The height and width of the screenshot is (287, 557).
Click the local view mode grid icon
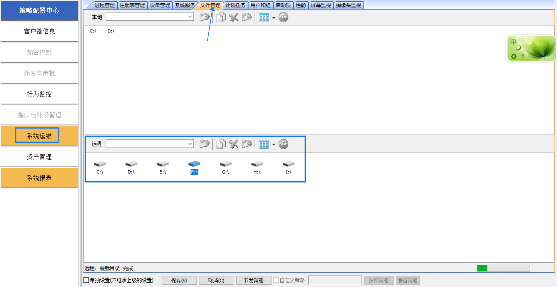(x=264, y=17)
